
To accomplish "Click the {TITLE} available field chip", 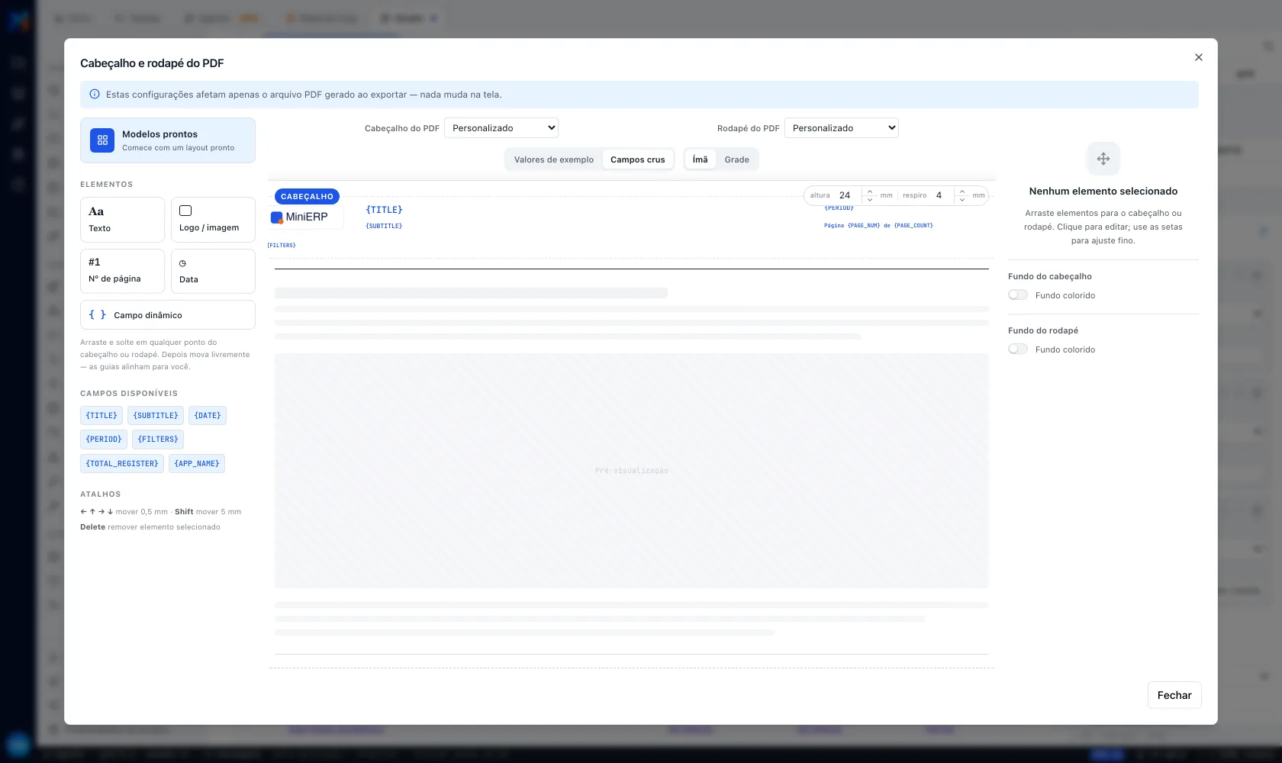I will (101, 416).
